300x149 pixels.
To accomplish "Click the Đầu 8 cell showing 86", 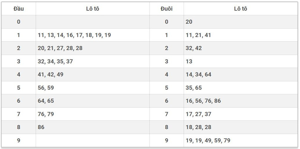I will pos(41,127).
